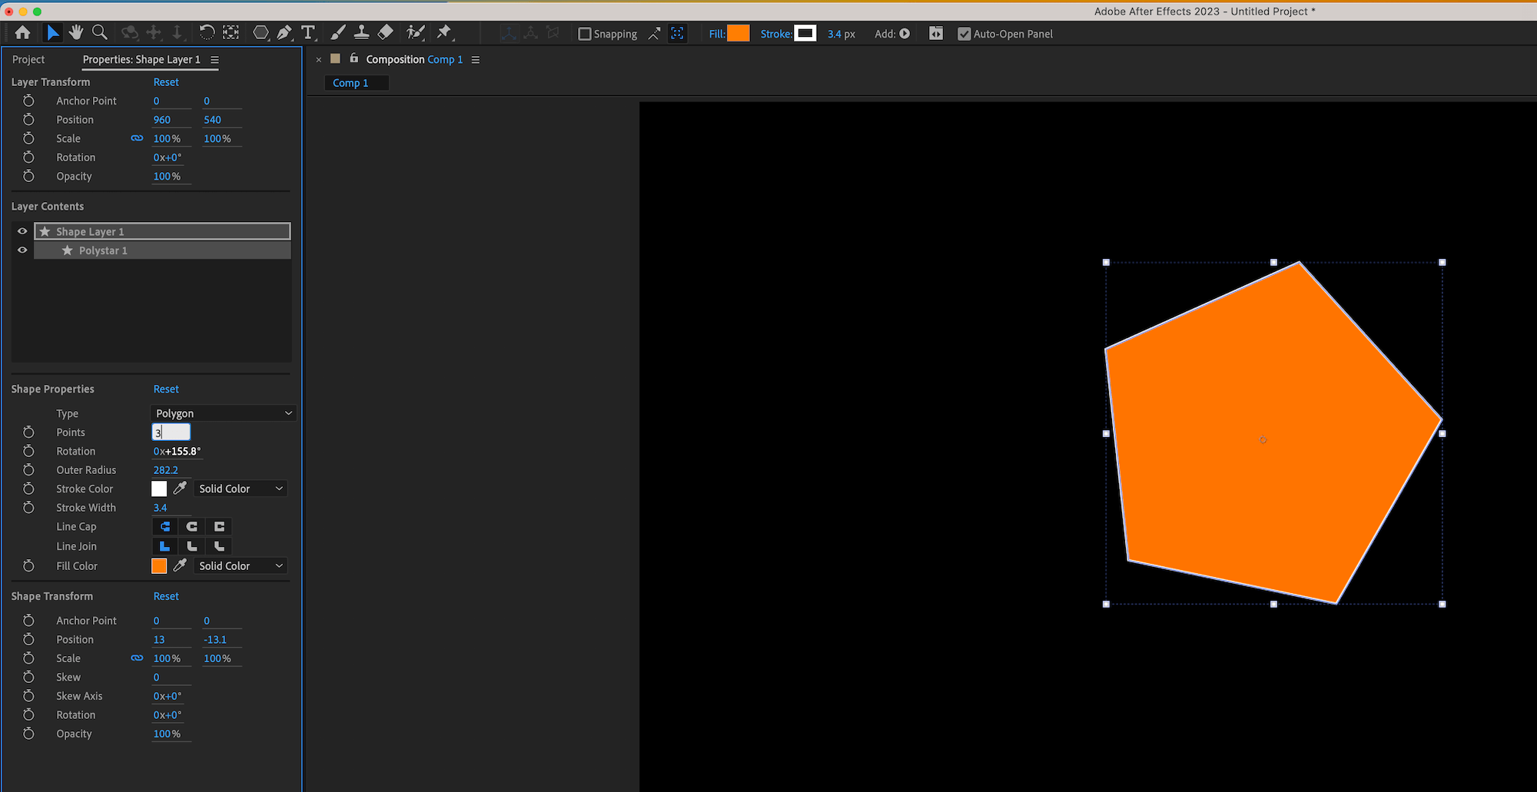Enable the Snapping checkbox
The height and width of the screenshot is (792, 1537).
click(x=586, y=33)
